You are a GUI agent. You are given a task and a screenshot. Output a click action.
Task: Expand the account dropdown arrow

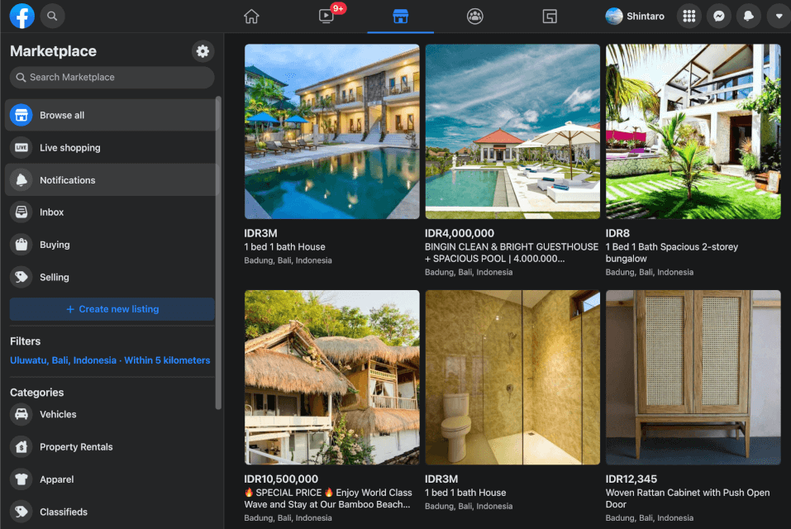coord(778,17)
